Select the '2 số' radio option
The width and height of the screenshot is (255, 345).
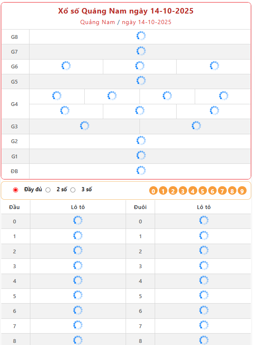pos(48,190)
